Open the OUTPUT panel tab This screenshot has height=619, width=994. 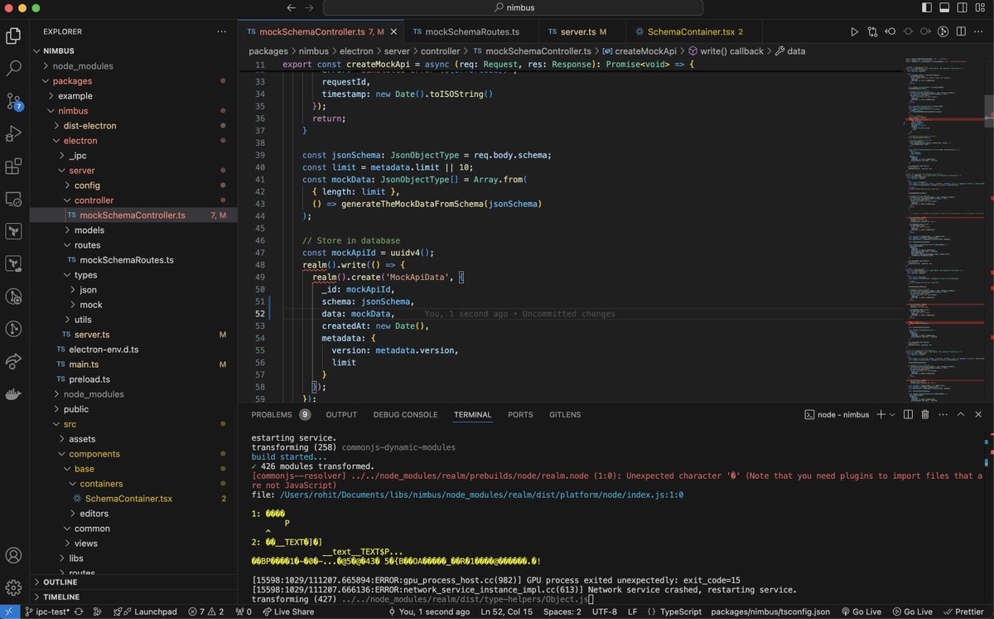tap(341, 414)
